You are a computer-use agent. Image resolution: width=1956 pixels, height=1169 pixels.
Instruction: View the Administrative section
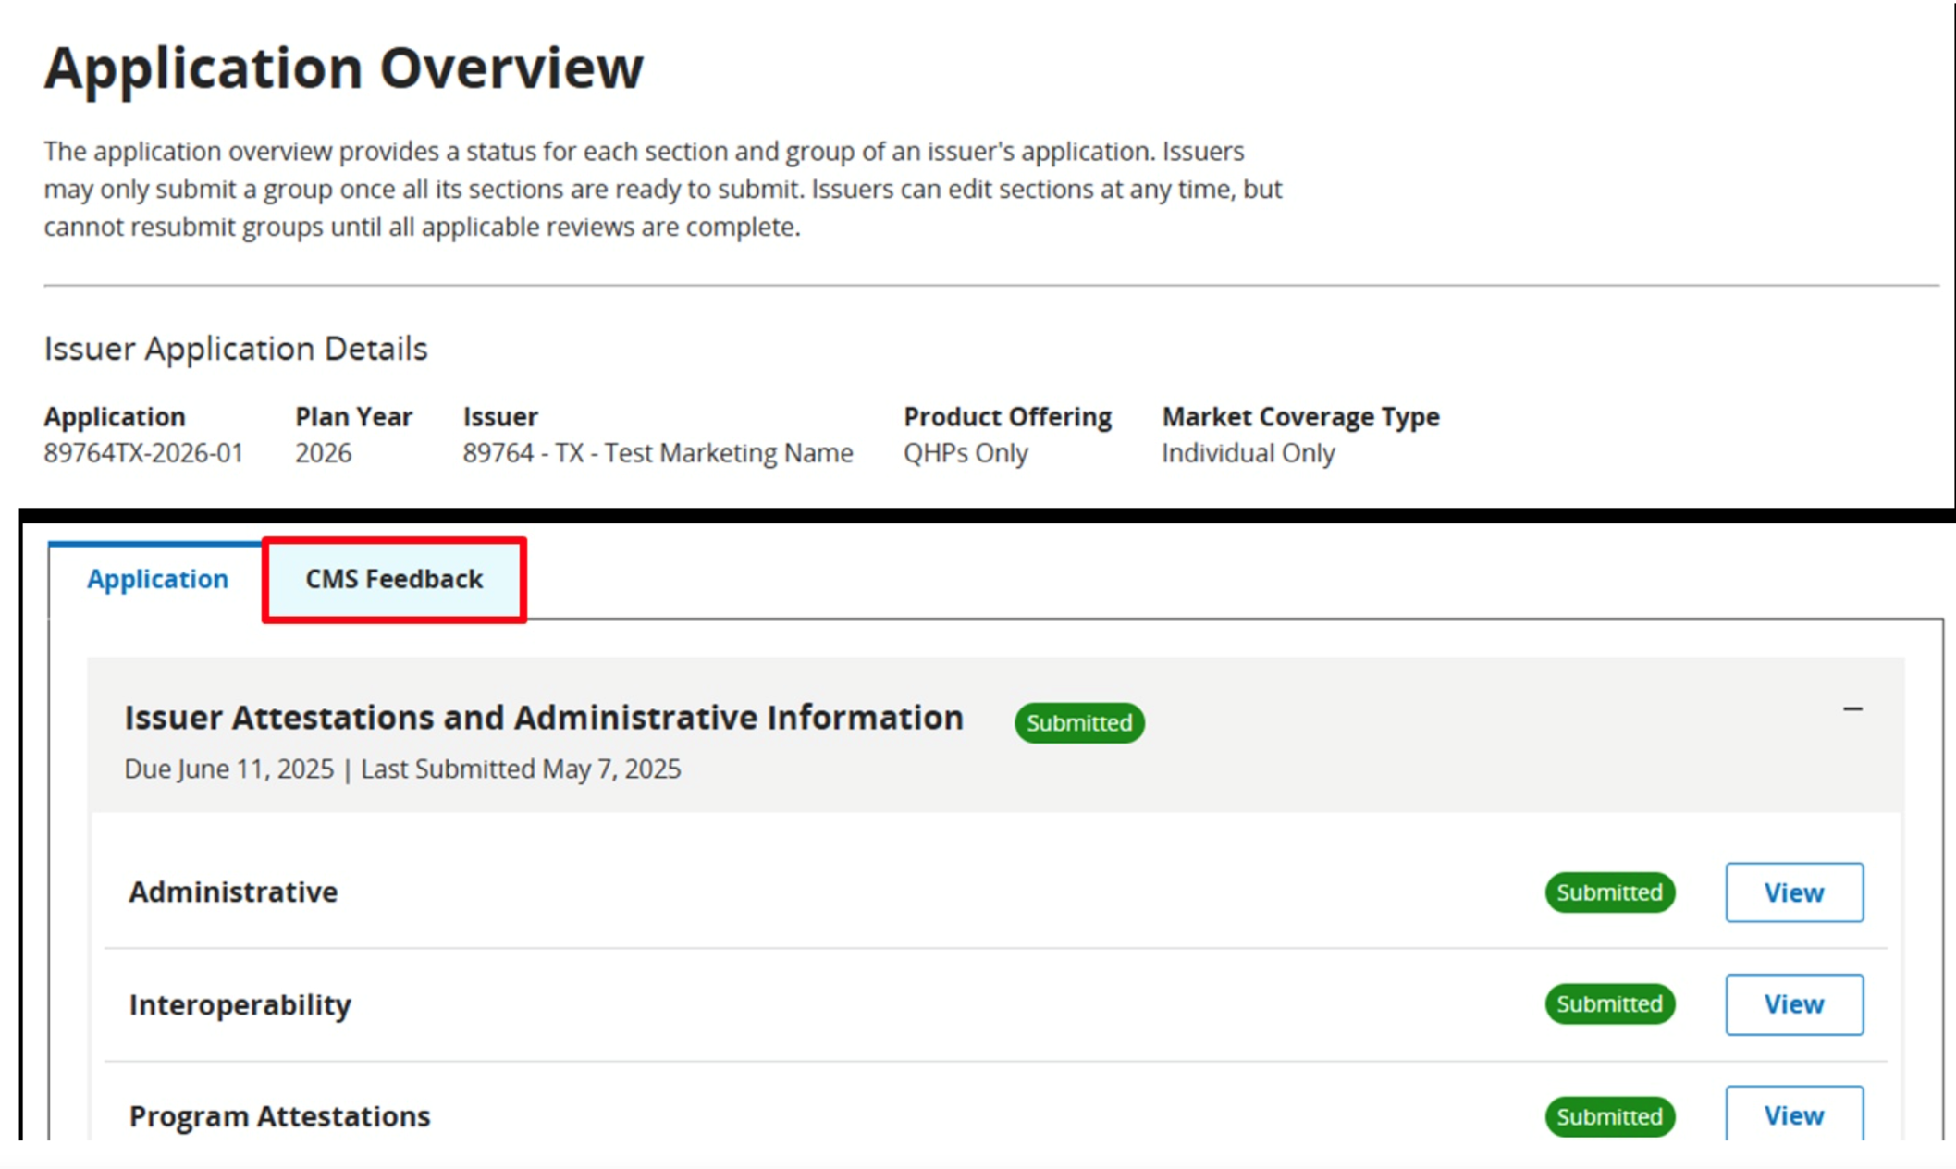(x=1793, y=892)
